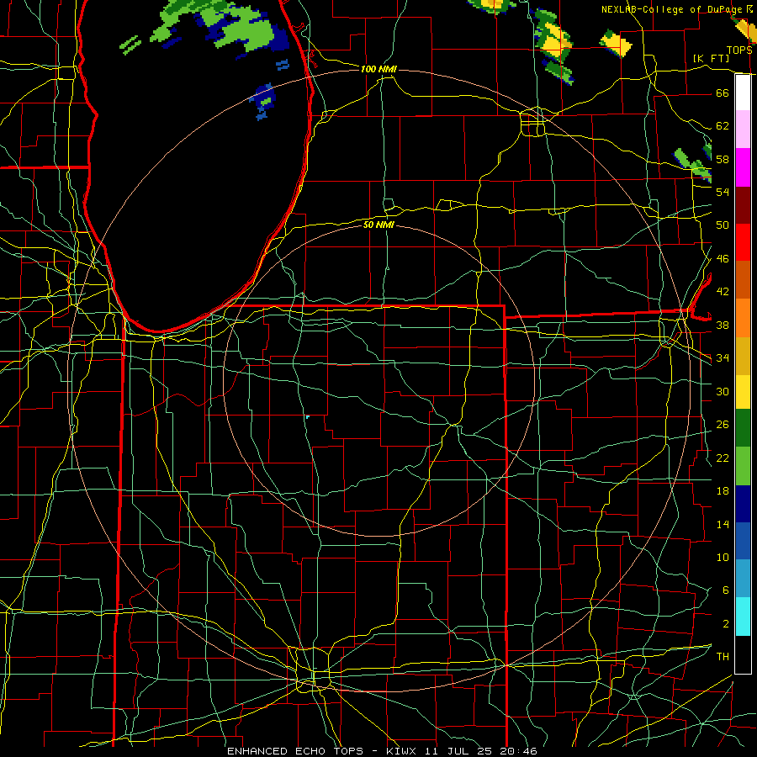Click the 54 legend value
757x757 pixels.
tap(723, 192)
